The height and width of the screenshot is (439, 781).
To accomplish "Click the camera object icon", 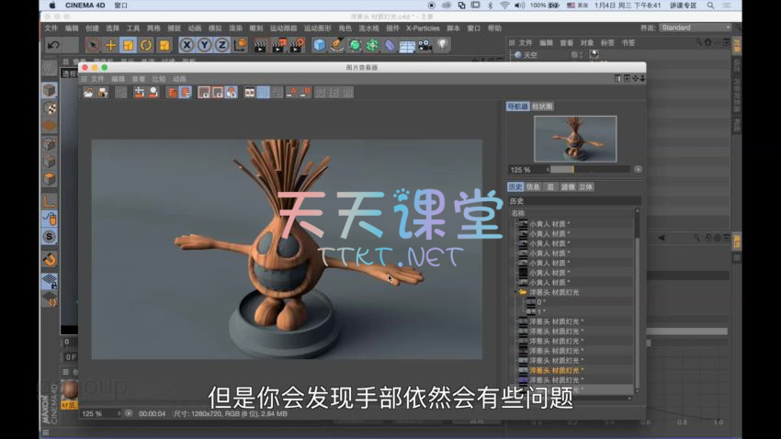I will click(424, 45).
